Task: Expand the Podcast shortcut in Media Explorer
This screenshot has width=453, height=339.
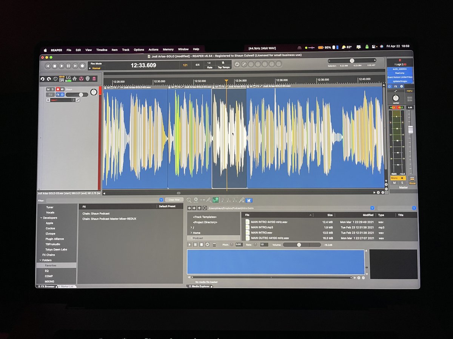Action: point(191,238)
